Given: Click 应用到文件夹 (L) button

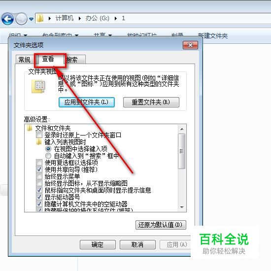Looking at the screenshot, I should coord(87,102).
